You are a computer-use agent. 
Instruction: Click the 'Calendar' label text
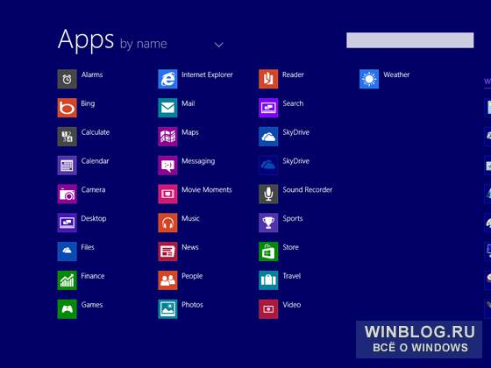[95, 161]
